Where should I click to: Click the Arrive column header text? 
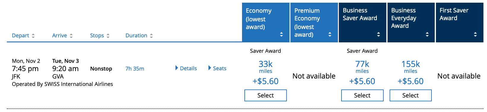[x=60, y=36]
